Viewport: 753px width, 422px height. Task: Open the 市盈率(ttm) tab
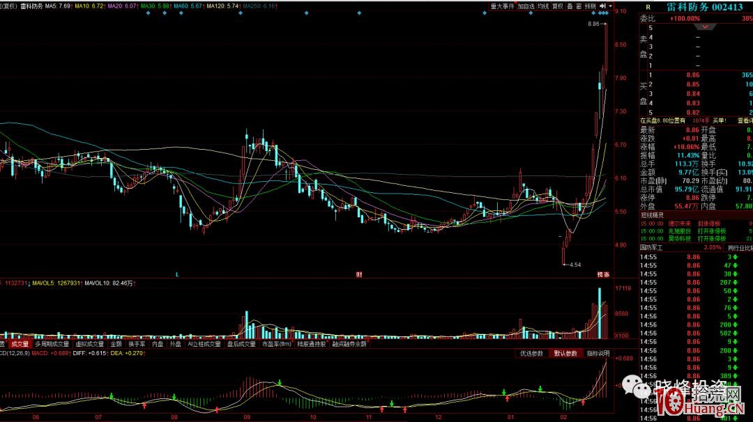[x=277, y=344]
